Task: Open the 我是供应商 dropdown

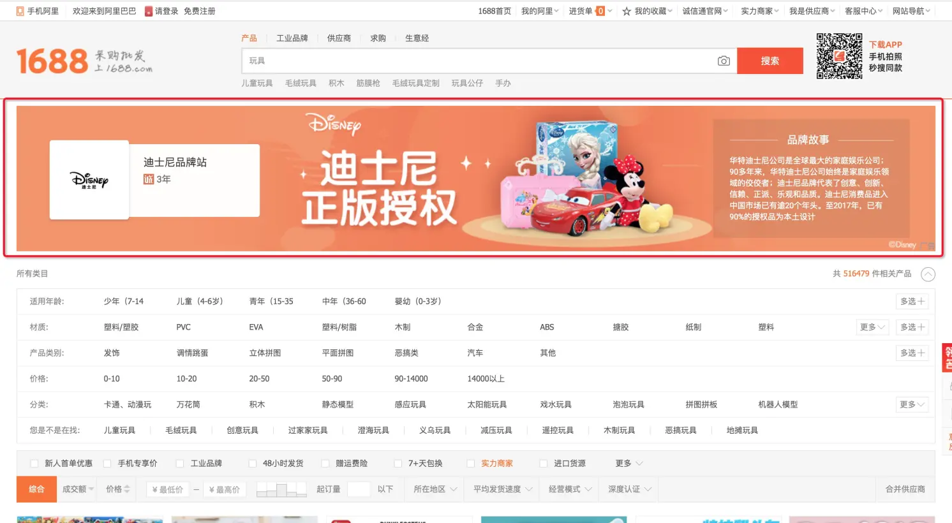Action: pyautogui.click(x=812, y=11)
